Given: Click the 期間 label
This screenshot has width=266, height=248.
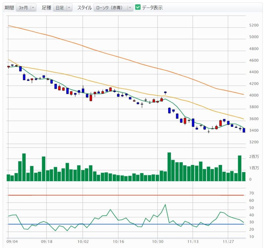Looking at the screenshot, I should tap(9, 8).
